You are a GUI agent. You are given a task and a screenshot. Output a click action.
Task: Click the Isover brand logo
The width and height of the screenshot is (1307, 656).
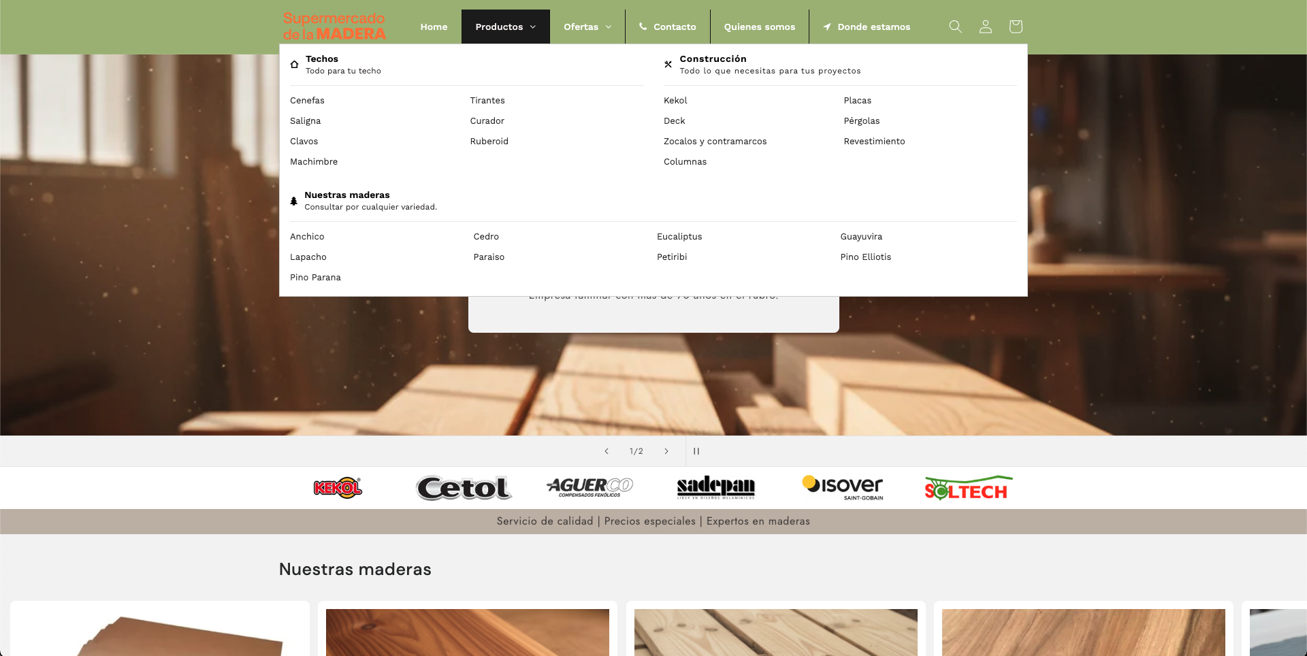tap(843, 487)
